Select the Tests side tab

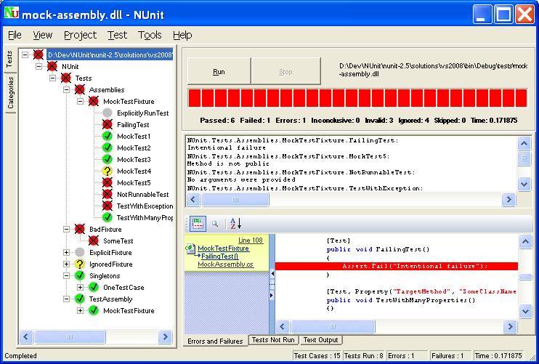pos(9,59)
